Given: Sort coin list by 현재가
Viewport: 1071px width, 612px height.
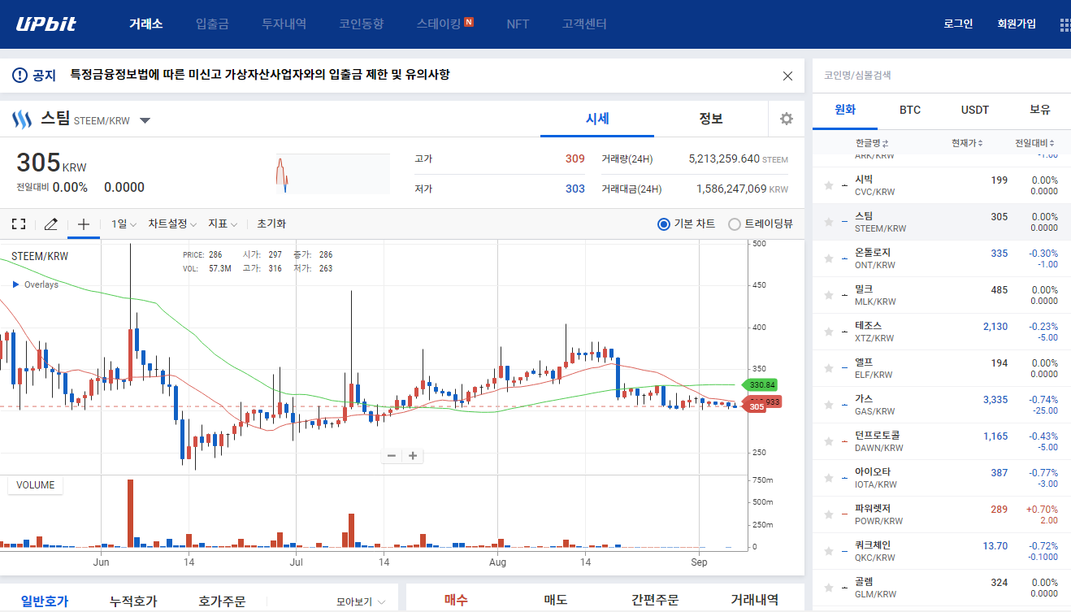Looking at the screenshot, I should pos(967,143).
